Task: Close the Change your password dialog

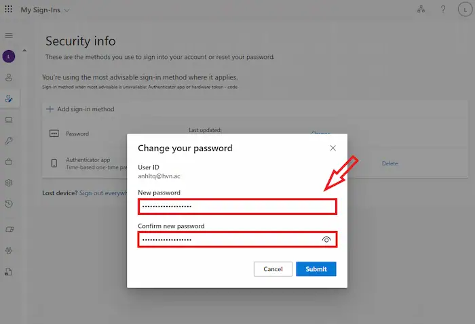Action: click(x=332, y=148)
